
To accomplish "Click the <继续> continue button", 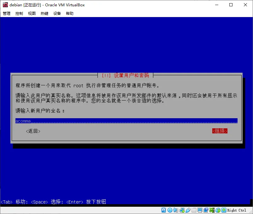I will [x=220, y=131].
